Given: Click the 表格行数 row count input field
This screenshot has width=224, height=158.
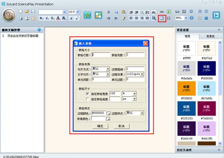Looking at the screenshot, I should point(101,55).
